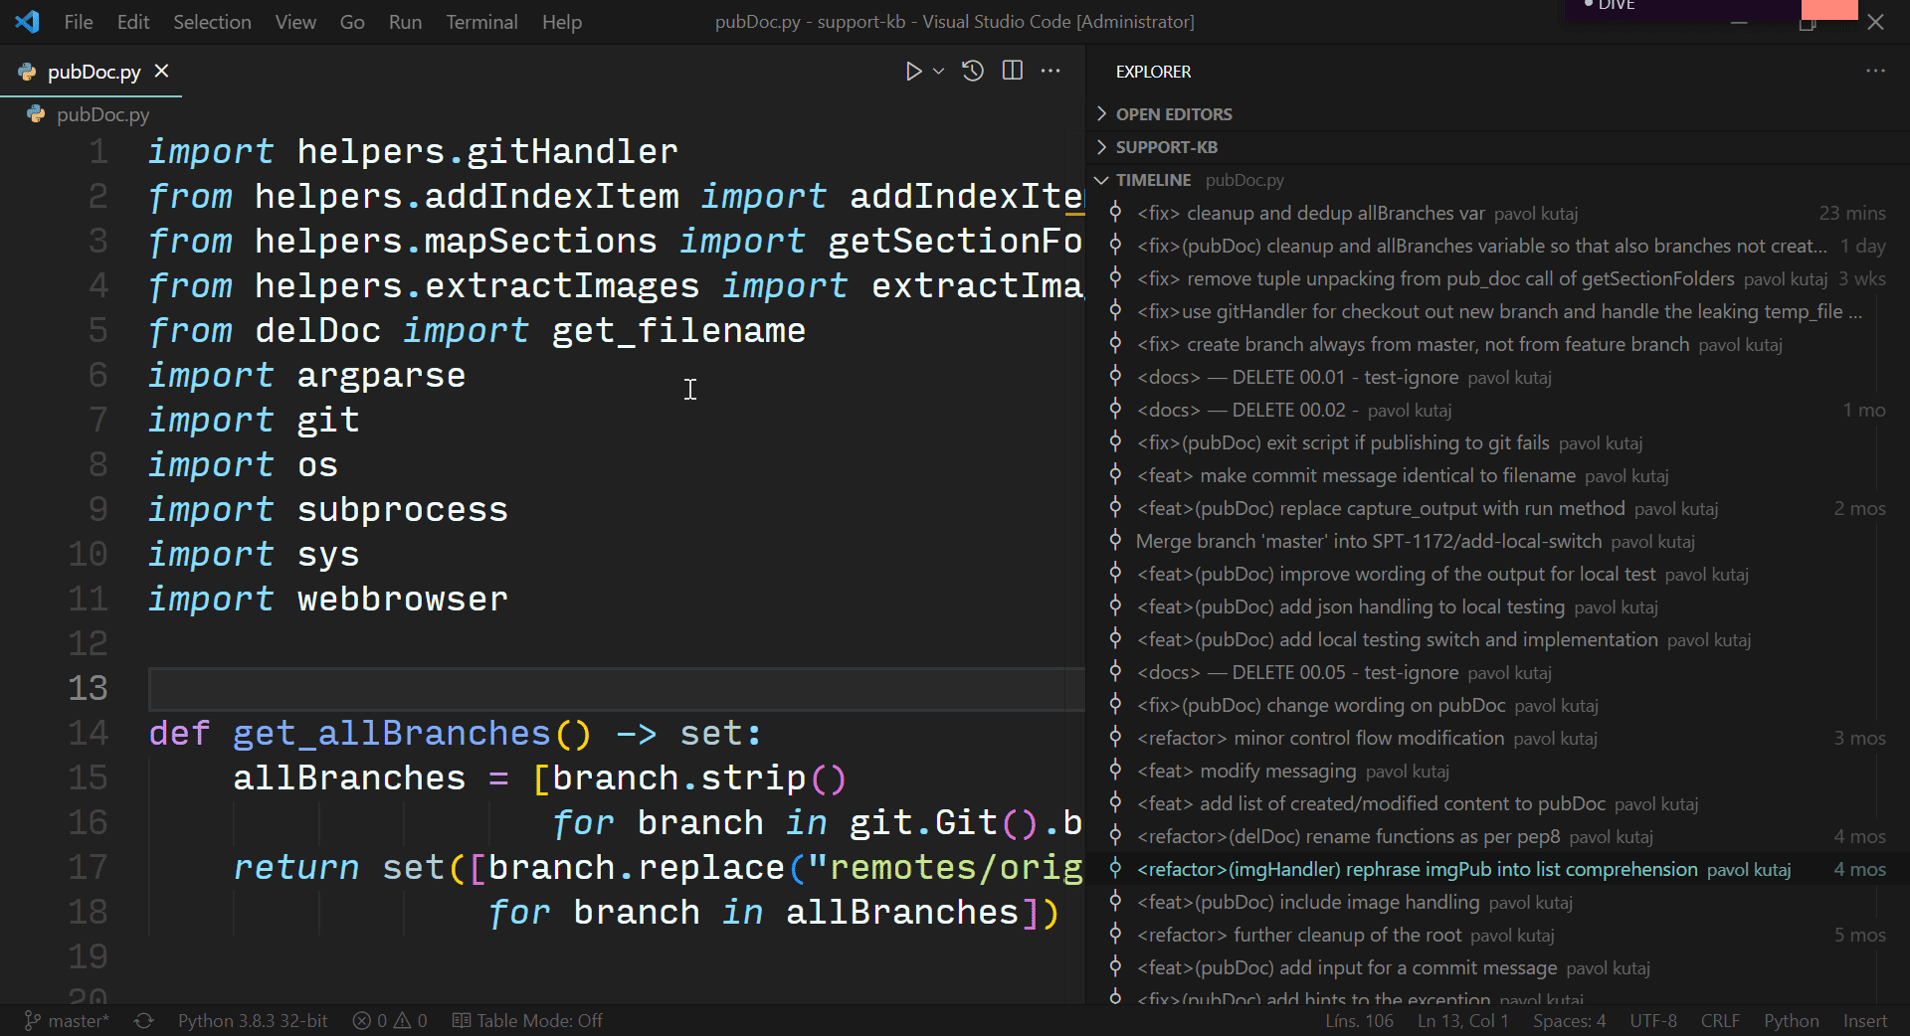1910x1036 pixels.
Task: Run the Python file with the play icon
Action: 913,71
